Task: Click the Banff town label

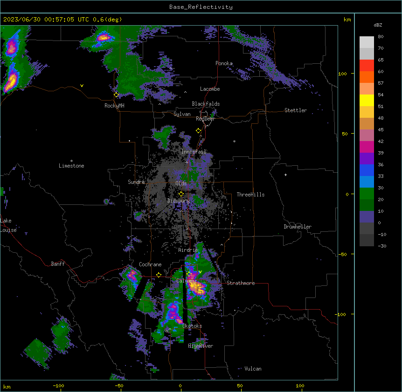Action: coord(58,264)
